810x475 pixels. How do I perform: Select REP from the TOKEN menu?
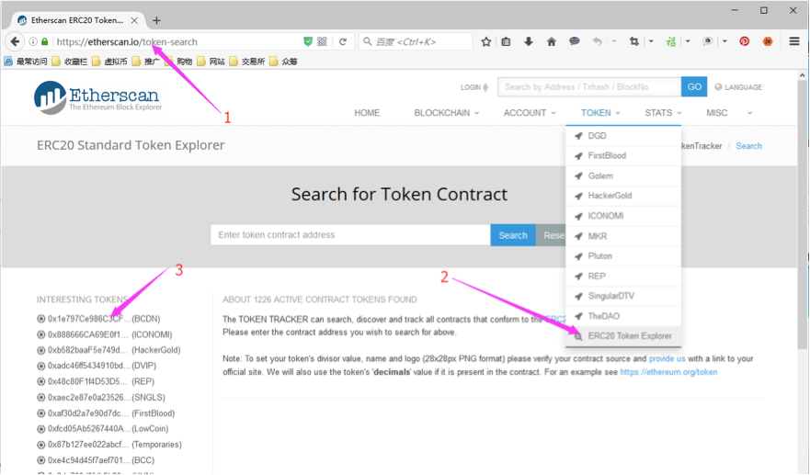pyautogui.click(x=623, y=277)
